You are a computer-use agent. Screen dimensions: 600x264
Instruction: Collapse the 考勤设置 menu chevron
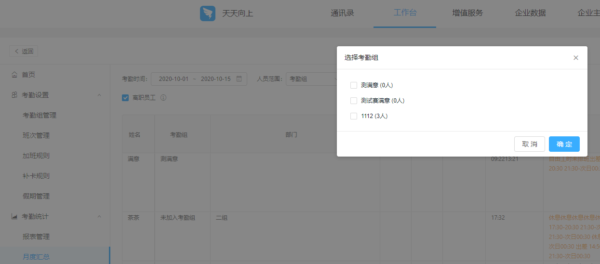click(99, 95)
